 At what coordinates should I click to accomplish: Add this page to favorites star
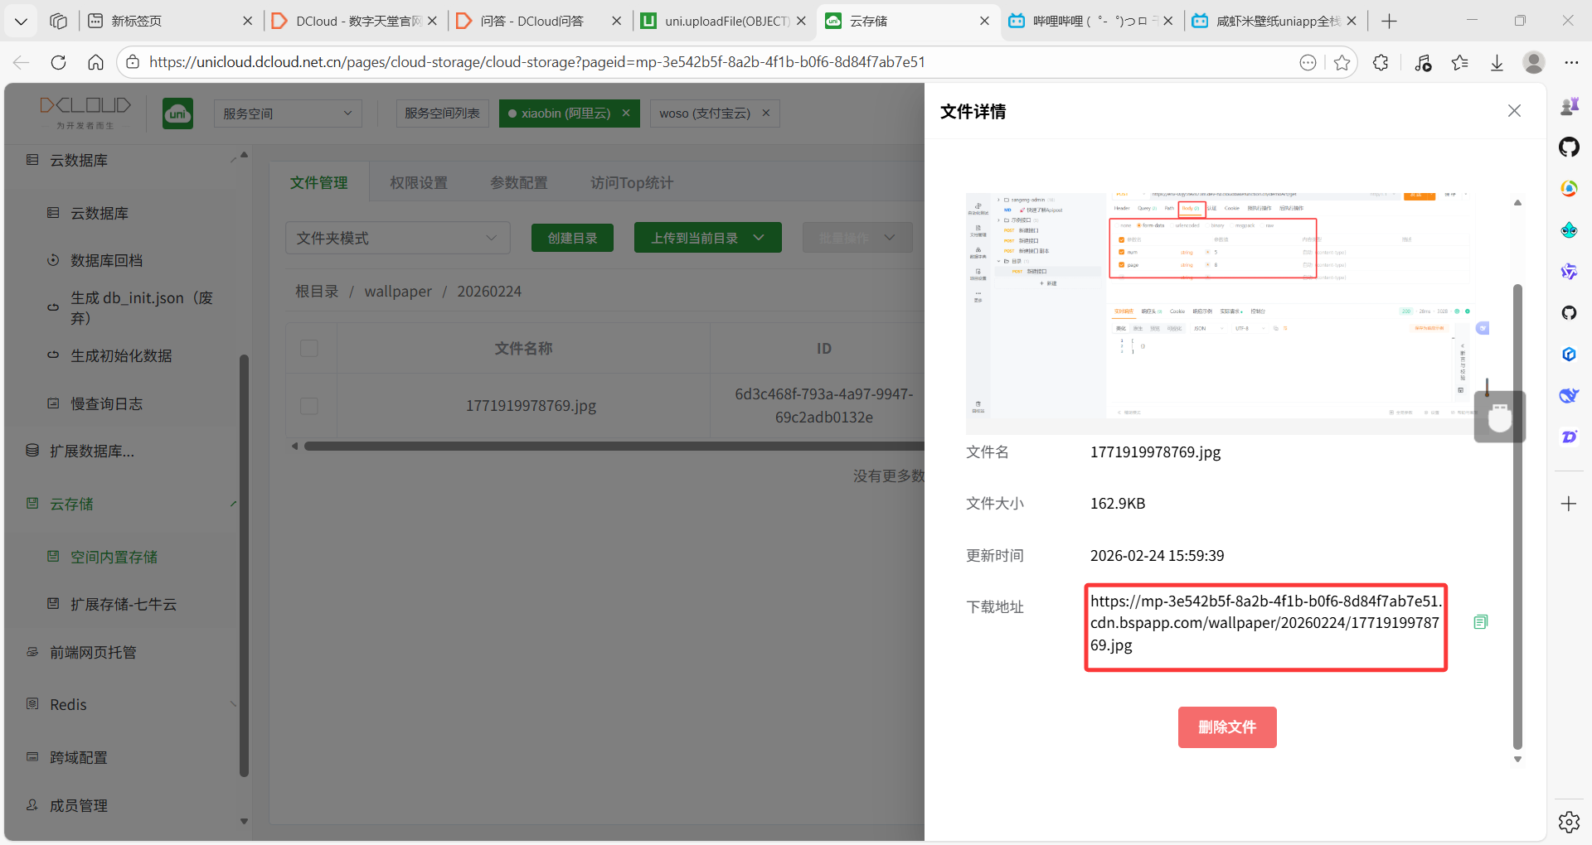[x=1342, y=62]
